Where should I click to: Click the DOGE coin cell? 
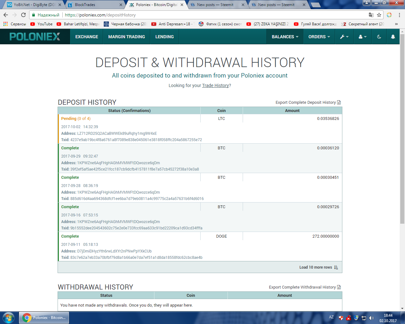tap(221, 236)
